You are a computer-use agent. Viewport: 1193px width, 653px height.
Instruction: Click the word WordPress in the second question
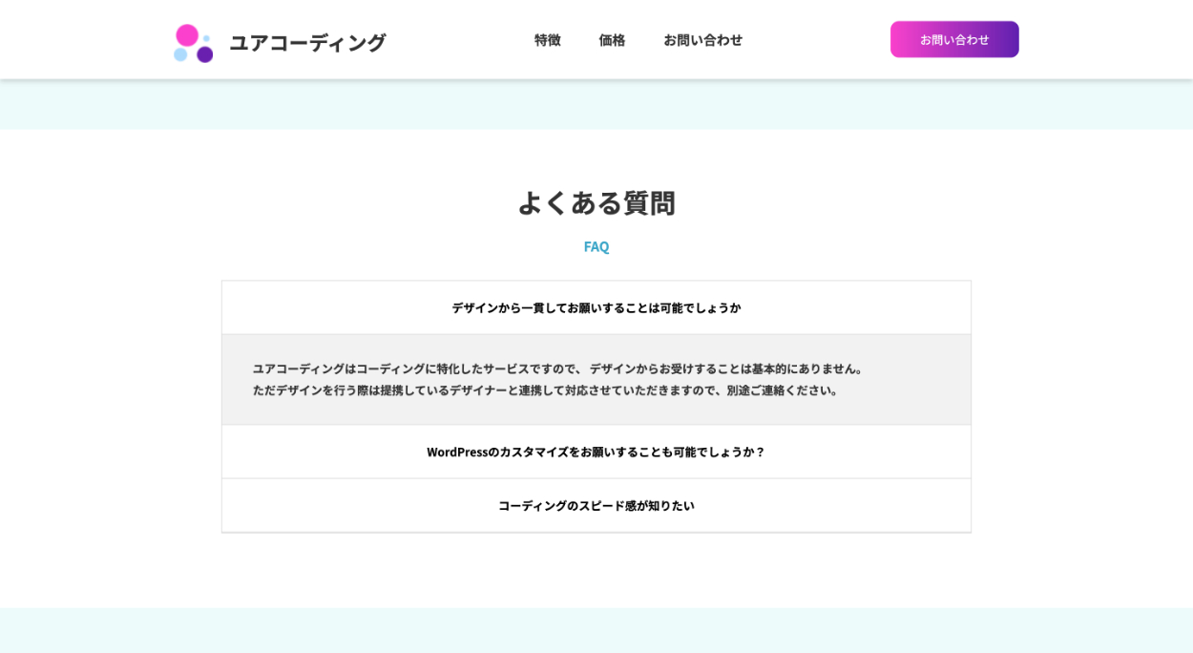(457, 452)
